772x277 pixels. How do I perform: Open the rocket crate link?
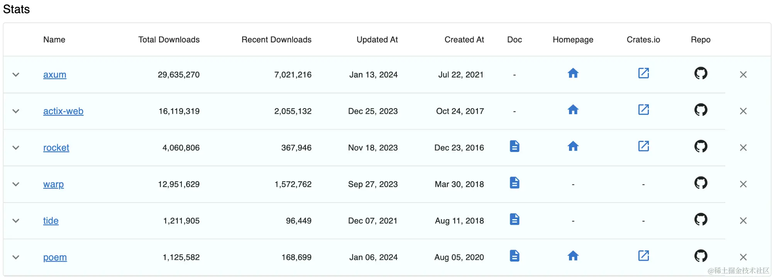[x=56, y=148]
